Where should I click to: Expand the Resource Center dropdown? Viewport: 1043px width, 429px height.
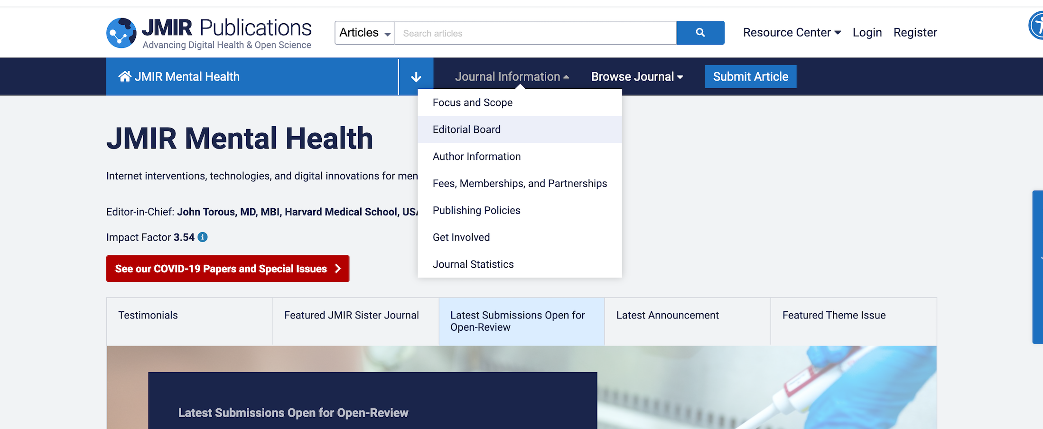click(x=792, y=33)
